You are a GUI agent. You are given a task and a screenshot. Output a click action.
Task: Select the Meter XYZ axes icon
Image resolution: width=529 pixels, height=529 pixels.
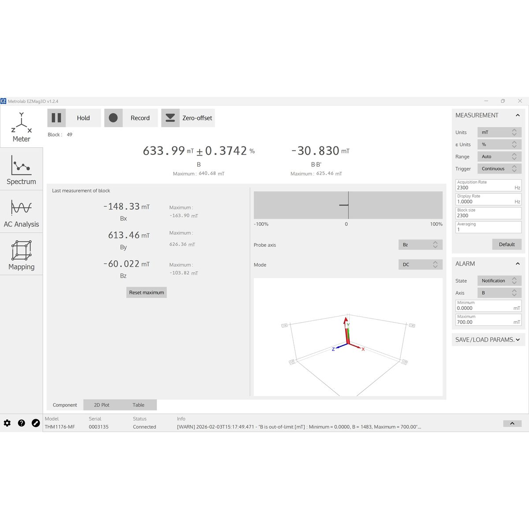pyautogui.click(x=21, y=123)
